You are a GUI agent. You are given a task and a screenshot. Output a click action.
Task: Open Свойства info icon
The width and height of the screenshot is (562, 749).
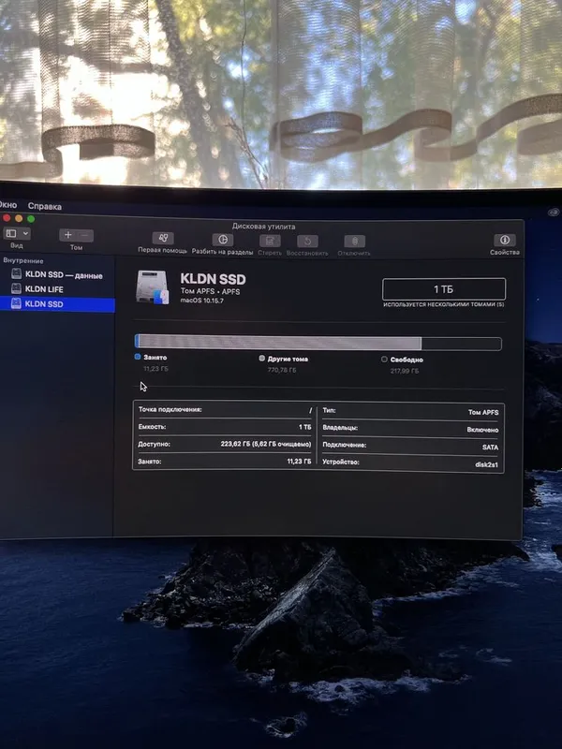coord(505,240)
